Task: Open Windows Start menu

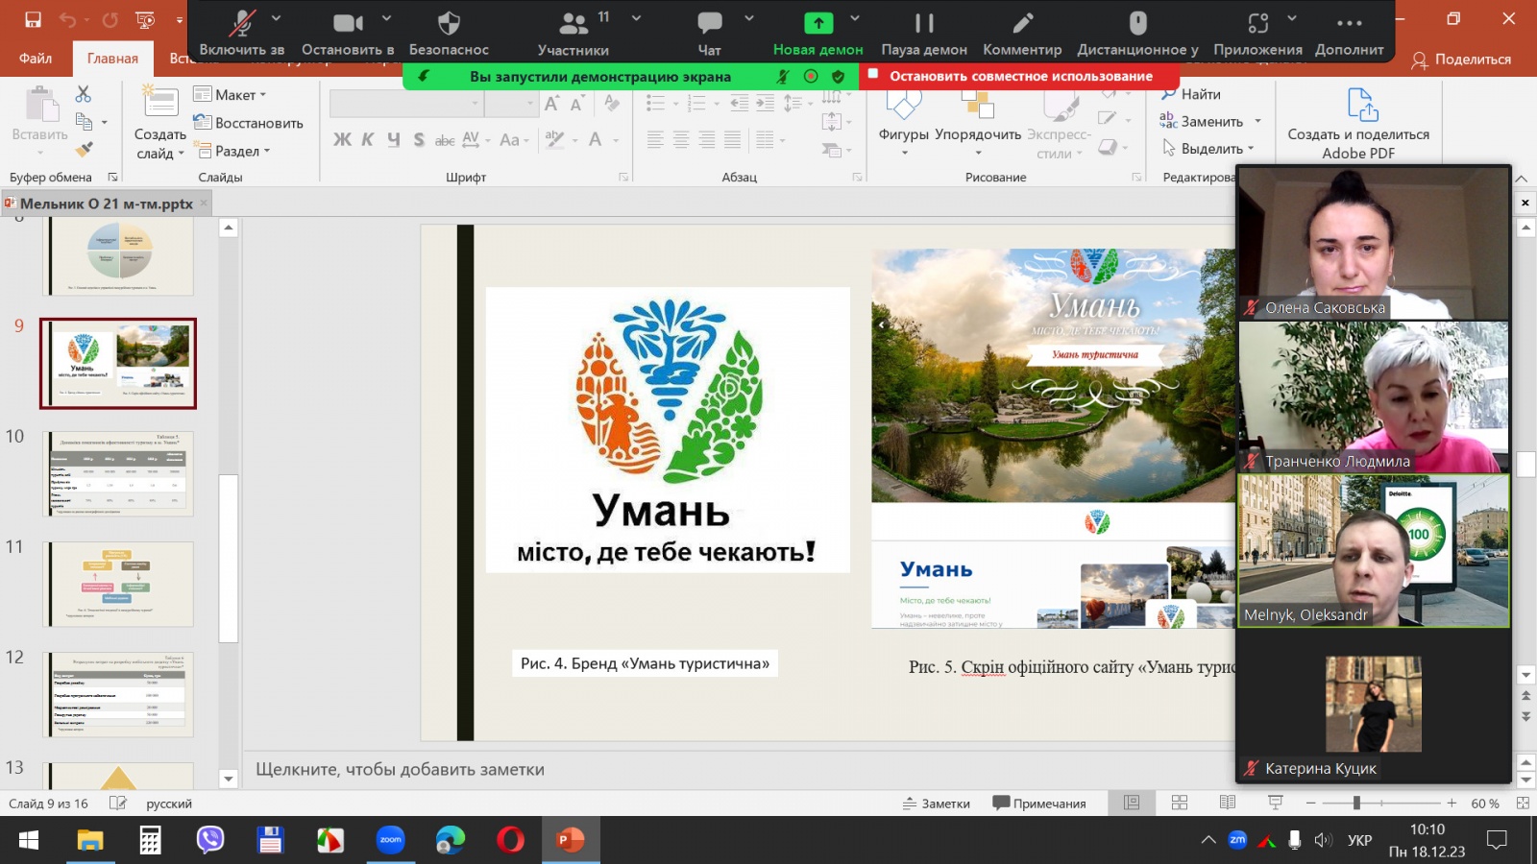Action: 29,840
